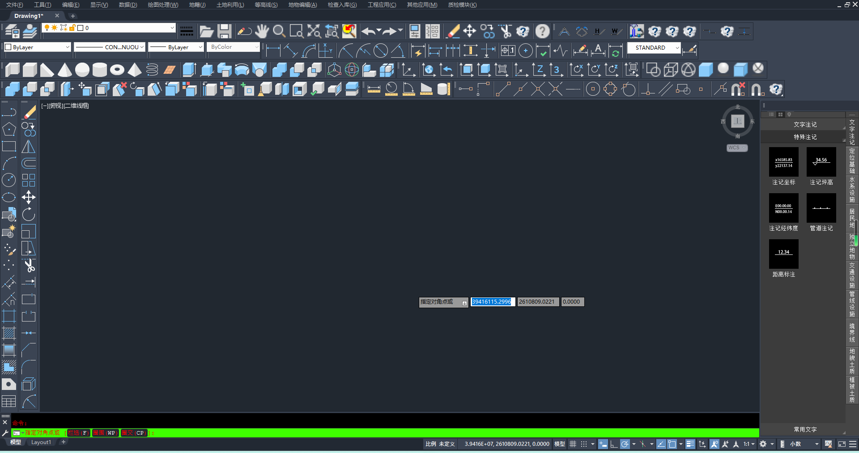Image resolution: width=859 pixels, height=453 pixels.
Task: Toggle object snap tracking in status bar
Action: click(x=661, y=444)
